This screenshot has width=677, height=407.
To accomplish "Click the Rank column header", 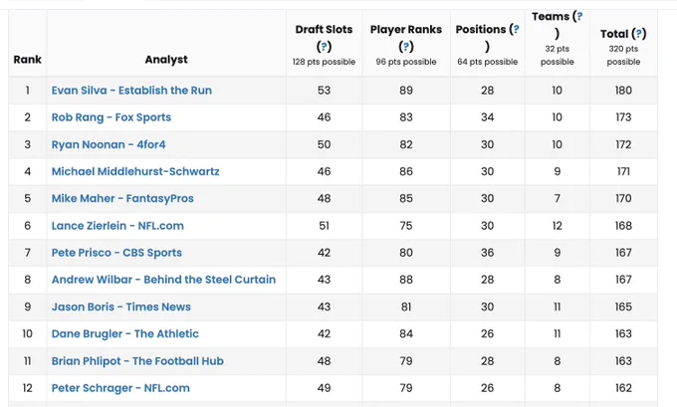I will (27, 60).
